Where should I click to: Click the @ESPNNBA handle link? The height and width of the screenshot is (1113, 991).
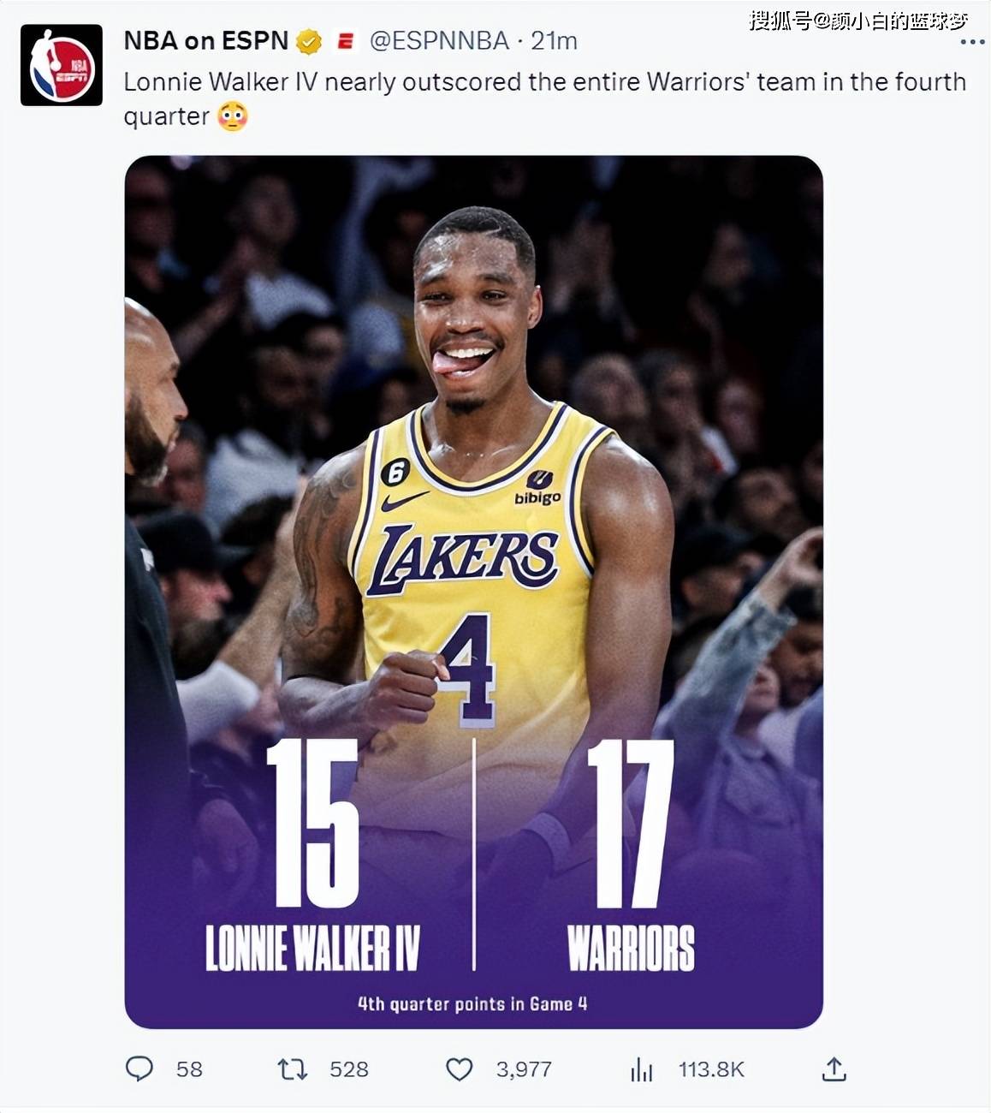pyautogui.click(x=439, y=40)
